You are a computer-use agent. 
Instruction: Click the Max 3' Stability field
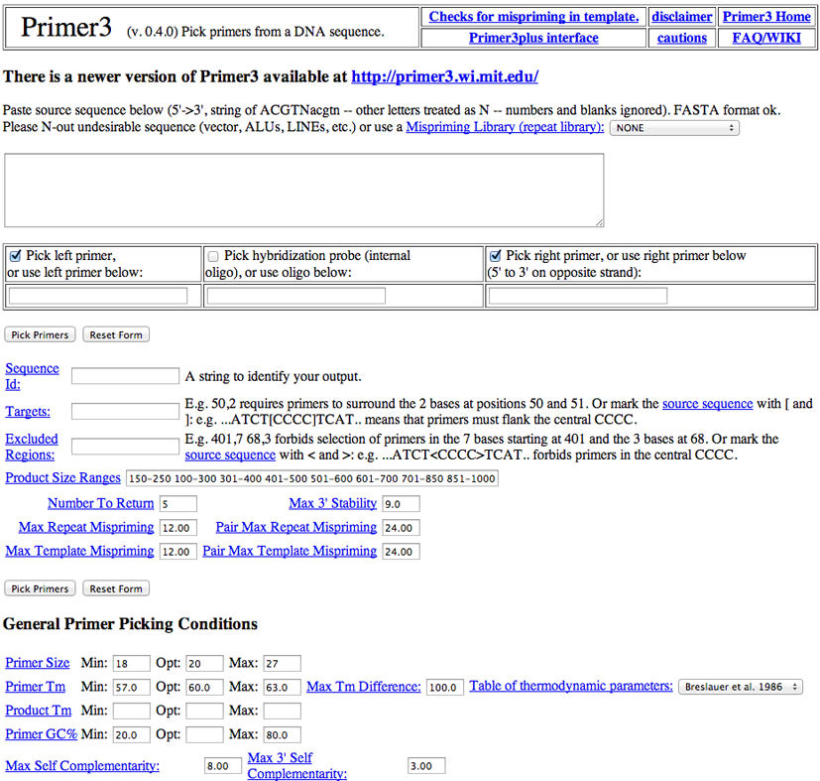coord(402,503)
